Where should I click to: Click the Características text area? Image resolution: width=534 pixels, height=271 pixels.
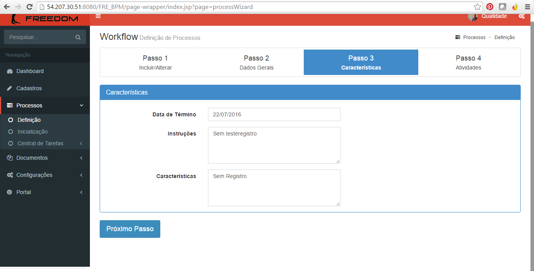(274, 188)
